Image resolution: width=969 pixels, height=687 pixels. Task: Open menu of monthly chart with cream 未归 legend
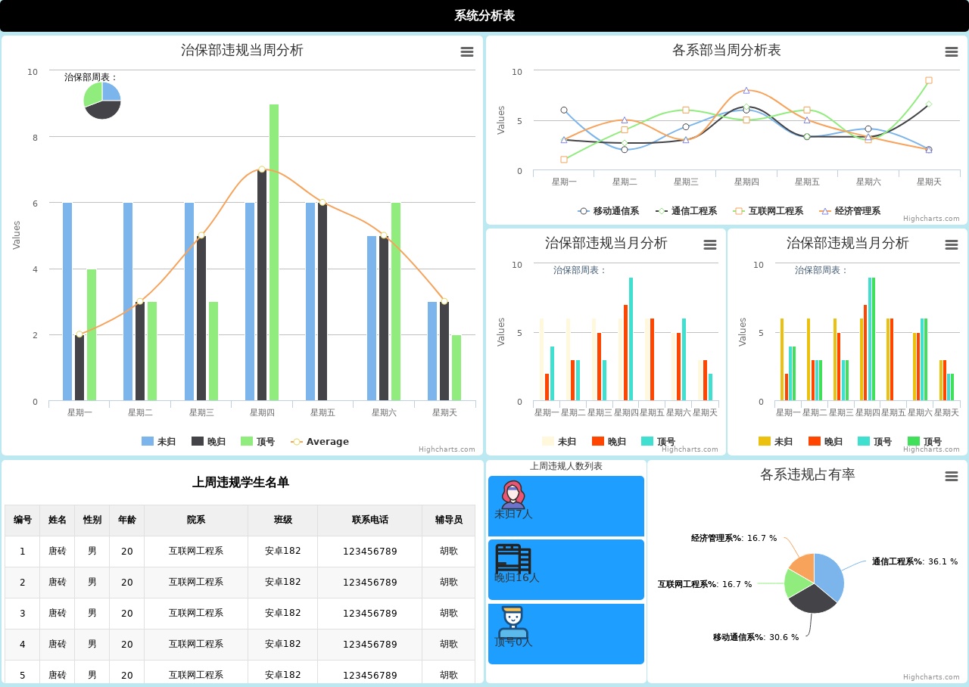click(x=710, y=244)
